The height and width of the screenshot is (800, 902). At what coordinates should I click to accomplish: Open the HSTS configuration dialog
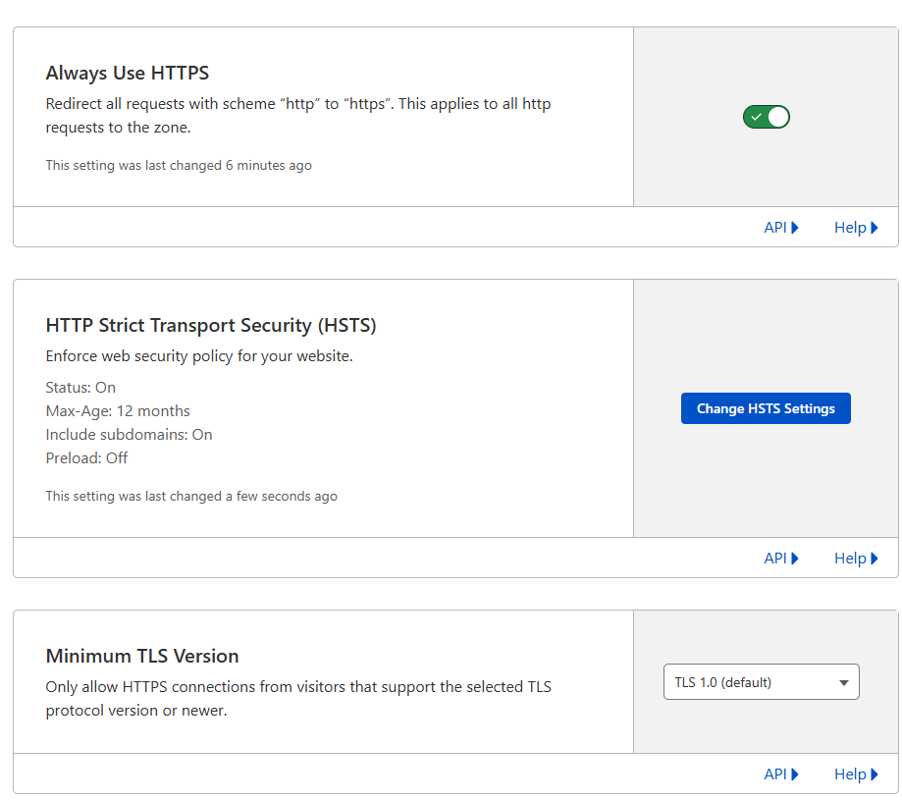point(766,407)
